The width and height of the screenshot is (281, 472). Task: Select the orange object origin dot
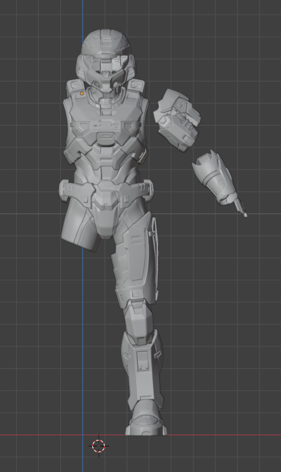(x=82, y=93)
